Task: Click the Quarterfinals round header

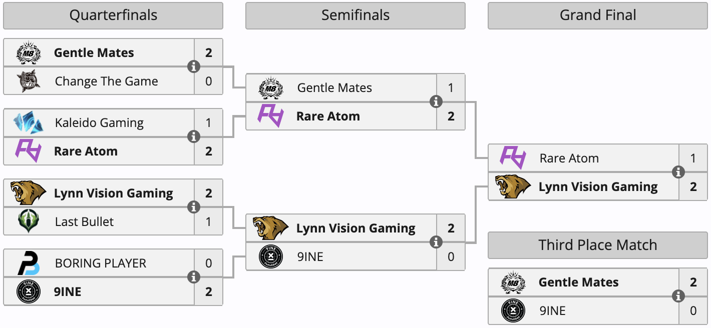Action: tap(113, 15)
